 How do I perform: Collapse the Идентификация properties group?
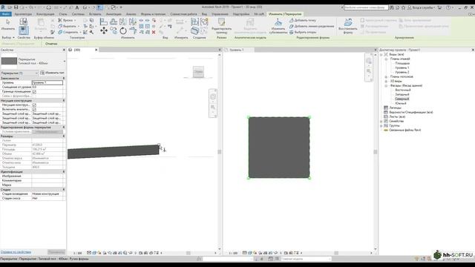click(x=64, y=171)
